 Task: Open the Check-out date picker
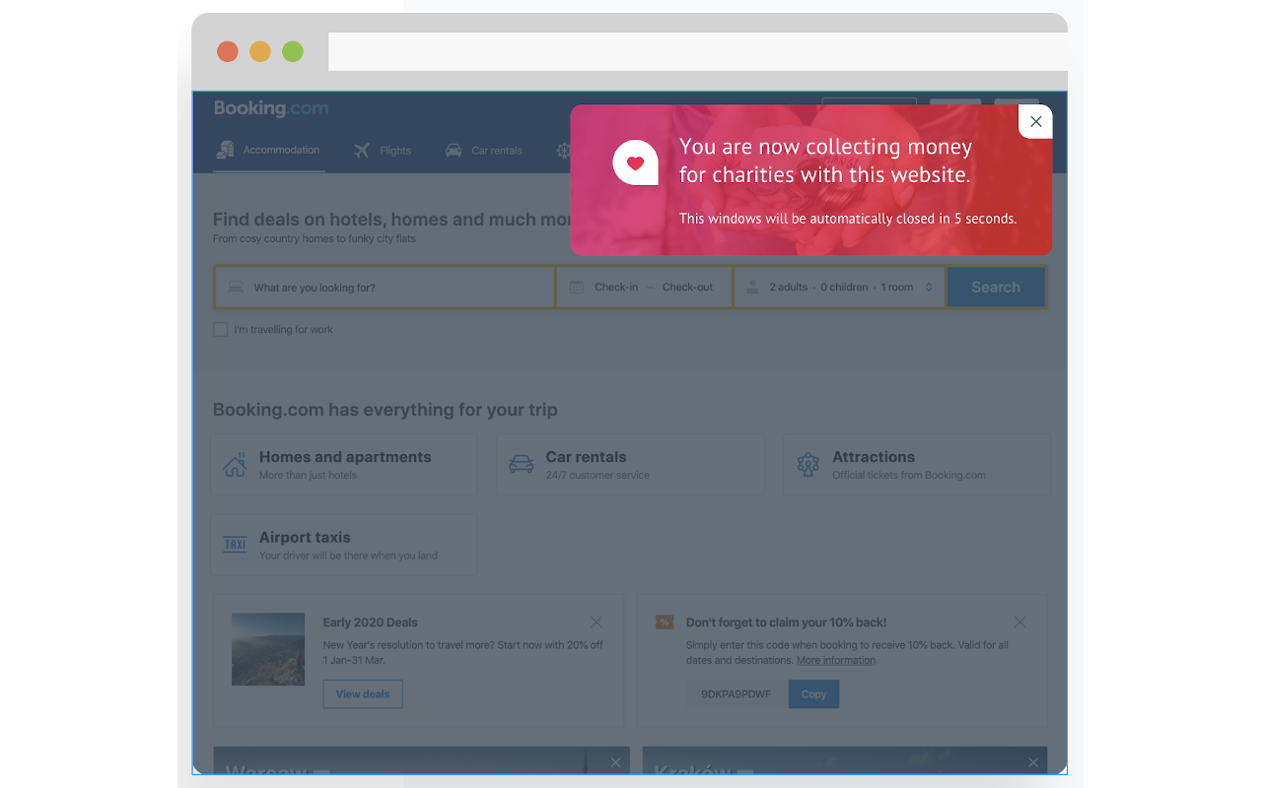tap(687, 288)
